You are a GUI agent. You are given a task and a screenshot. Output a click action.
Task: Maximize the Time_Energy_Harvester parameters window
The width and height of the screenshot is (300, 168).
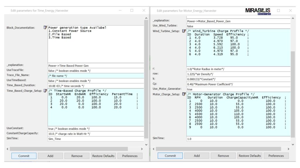pos(132,10)
